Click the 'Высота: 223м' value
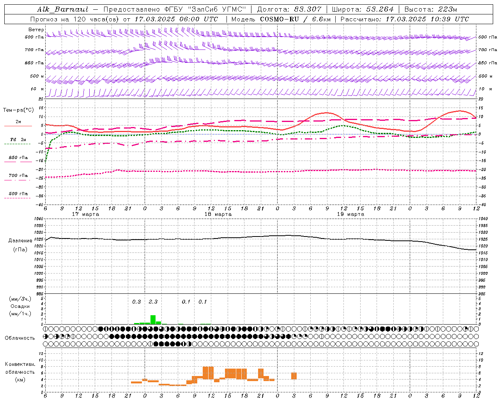This screenshot has height=399, width=499. click(430, 9)
